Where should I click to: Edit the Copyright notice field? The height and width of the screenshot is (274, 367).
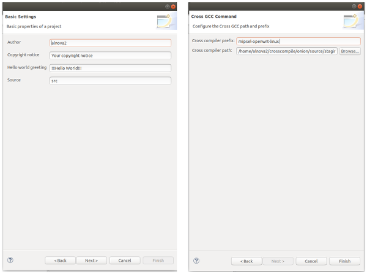[x=110, y=56]
